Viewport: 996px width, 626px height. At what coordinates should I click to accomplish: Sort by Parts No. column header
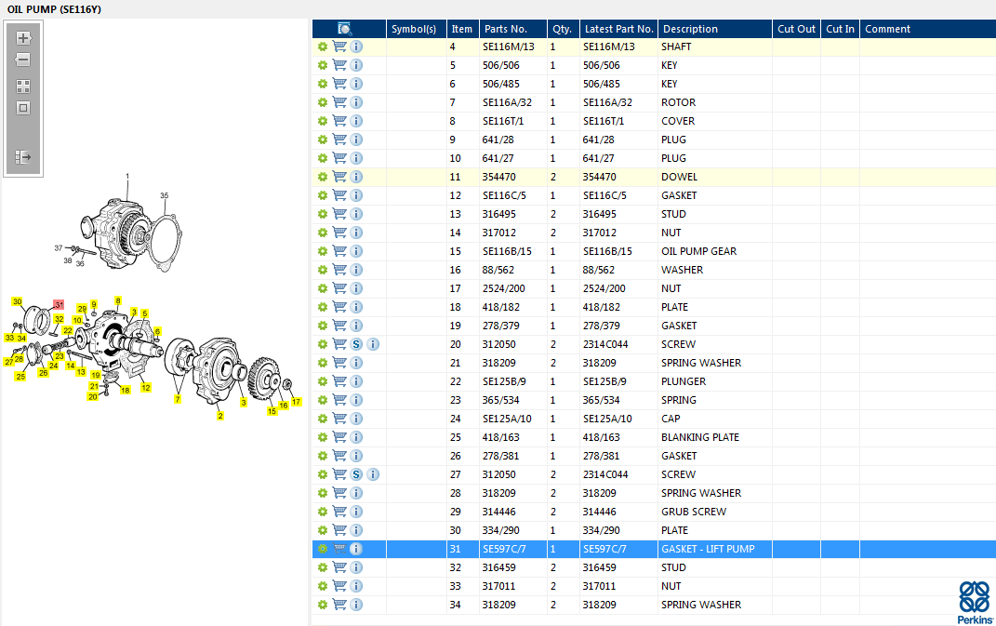(x=513, y=29)
